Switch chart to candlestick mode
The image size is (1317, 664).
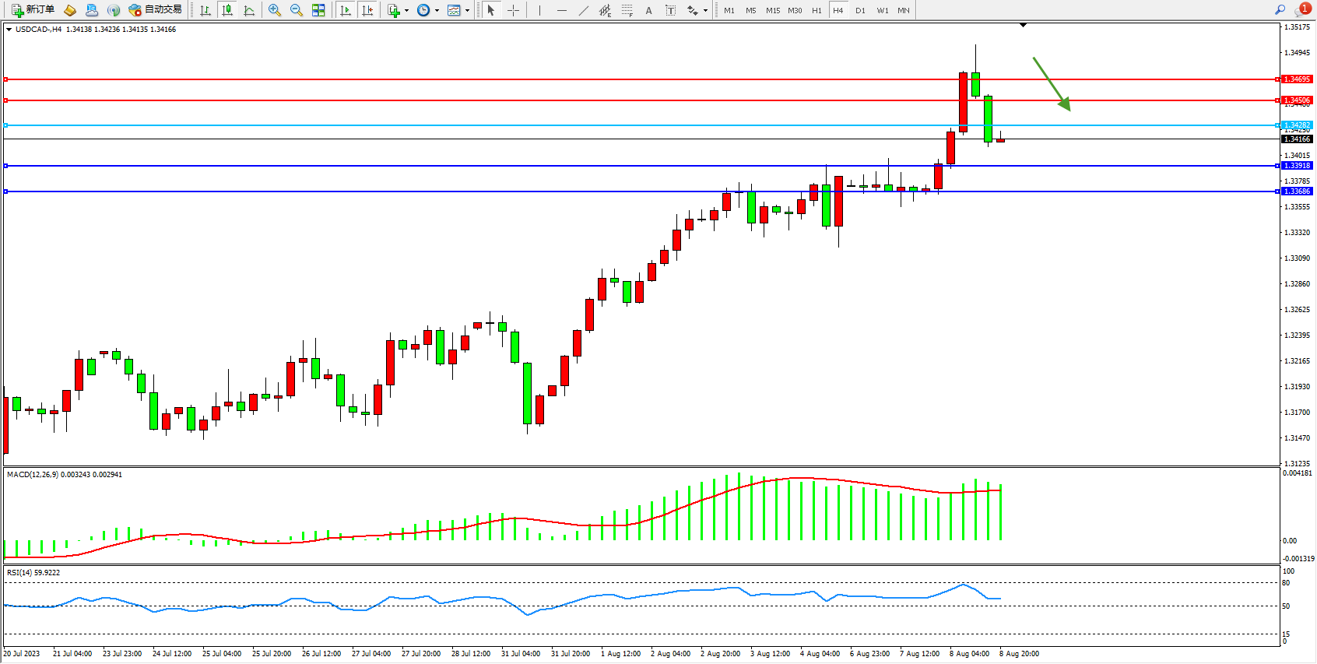227,10
